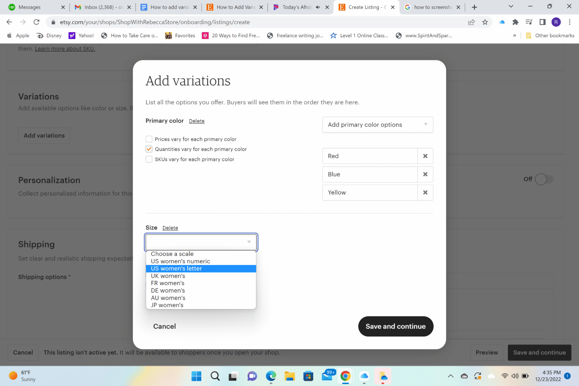Open Chrome's three-dot menu

(570, 22)
